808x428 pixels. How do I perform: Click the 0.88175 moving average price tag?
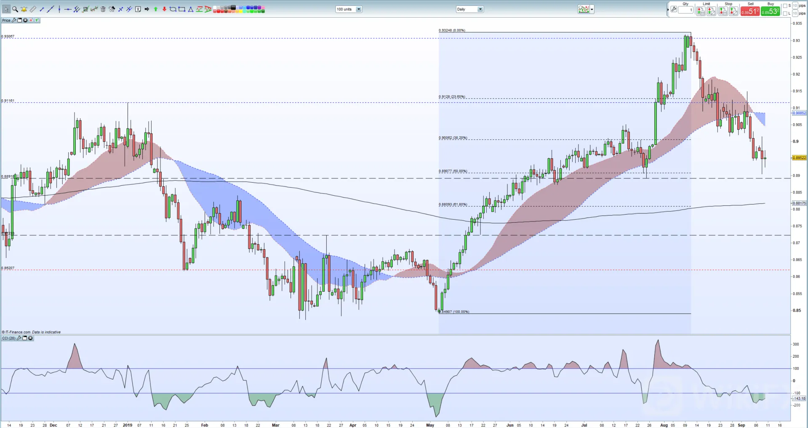coord(799,203)
